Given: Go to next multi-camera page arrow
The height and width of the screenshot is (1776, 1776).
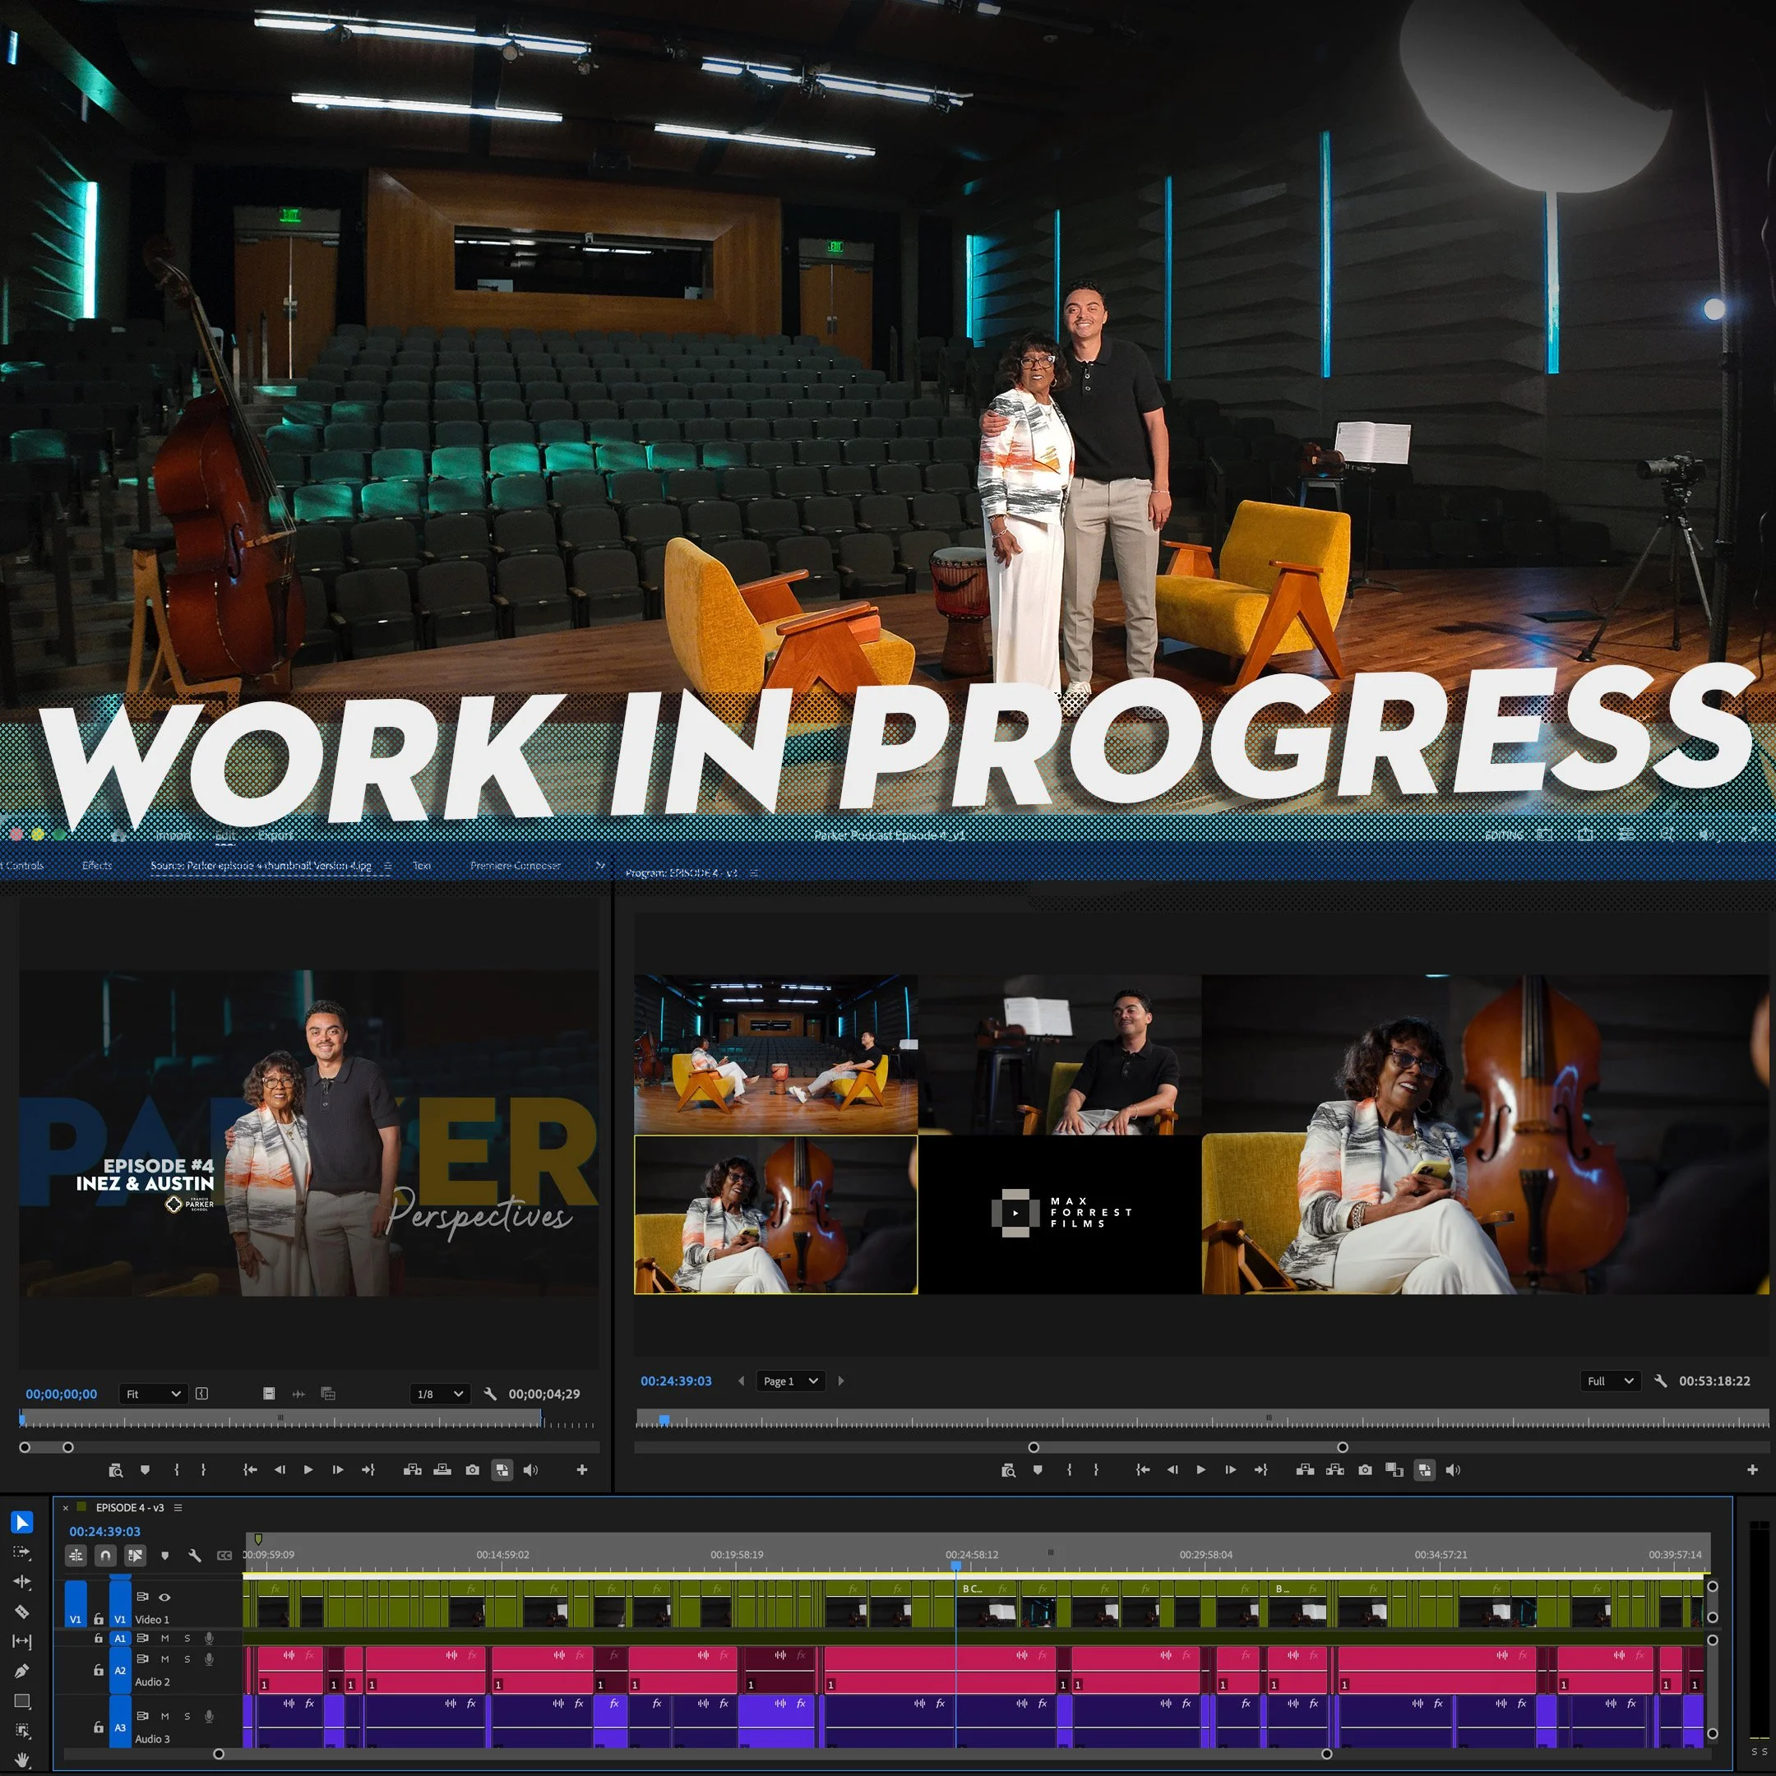Looking at the screenshot, I should 840,1381.
